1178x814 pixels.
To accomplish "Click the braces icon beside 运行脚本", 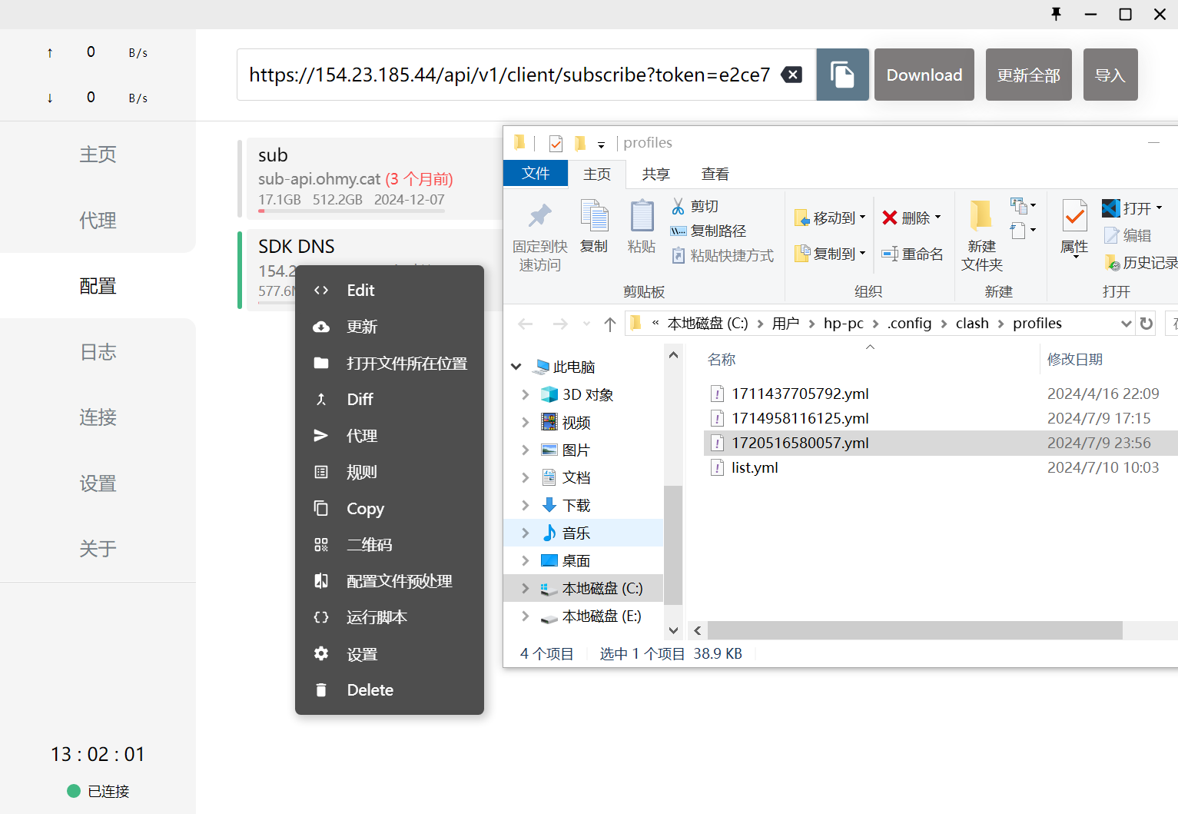I will pos(321,617).
